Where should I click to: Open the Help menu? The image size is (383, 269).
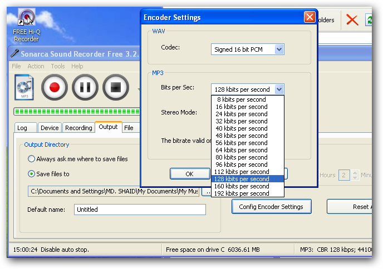click(x=77, y=66)
